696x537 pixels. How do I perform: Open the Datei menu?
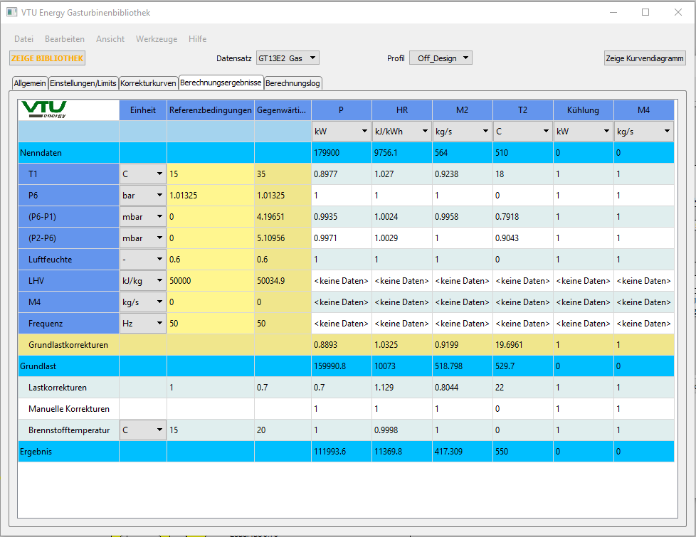point(24,39)
